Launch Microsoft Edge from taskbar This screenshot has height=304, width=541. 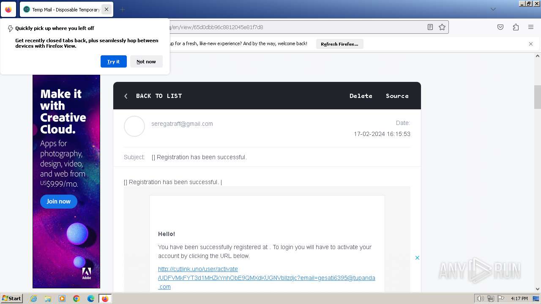click(x=91, y=299)
